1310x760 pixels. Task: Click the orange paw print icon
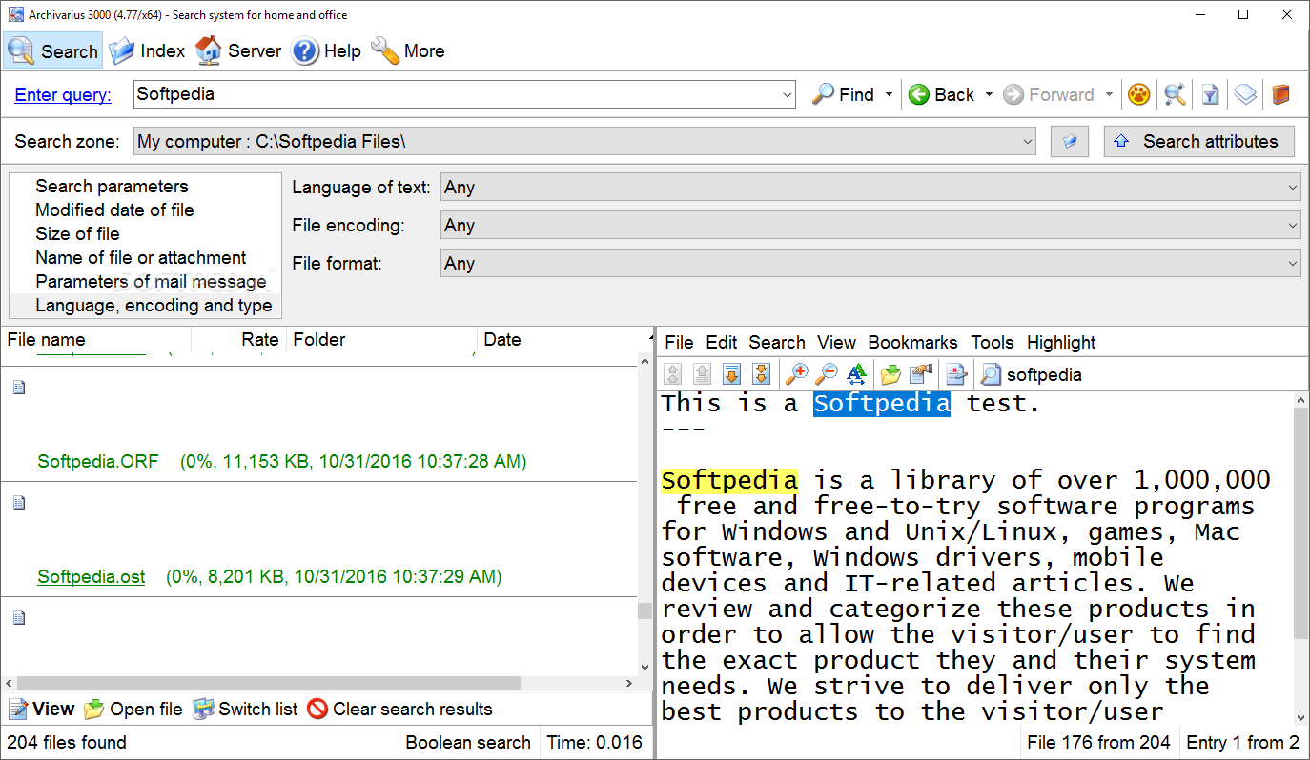(1138, 94)
